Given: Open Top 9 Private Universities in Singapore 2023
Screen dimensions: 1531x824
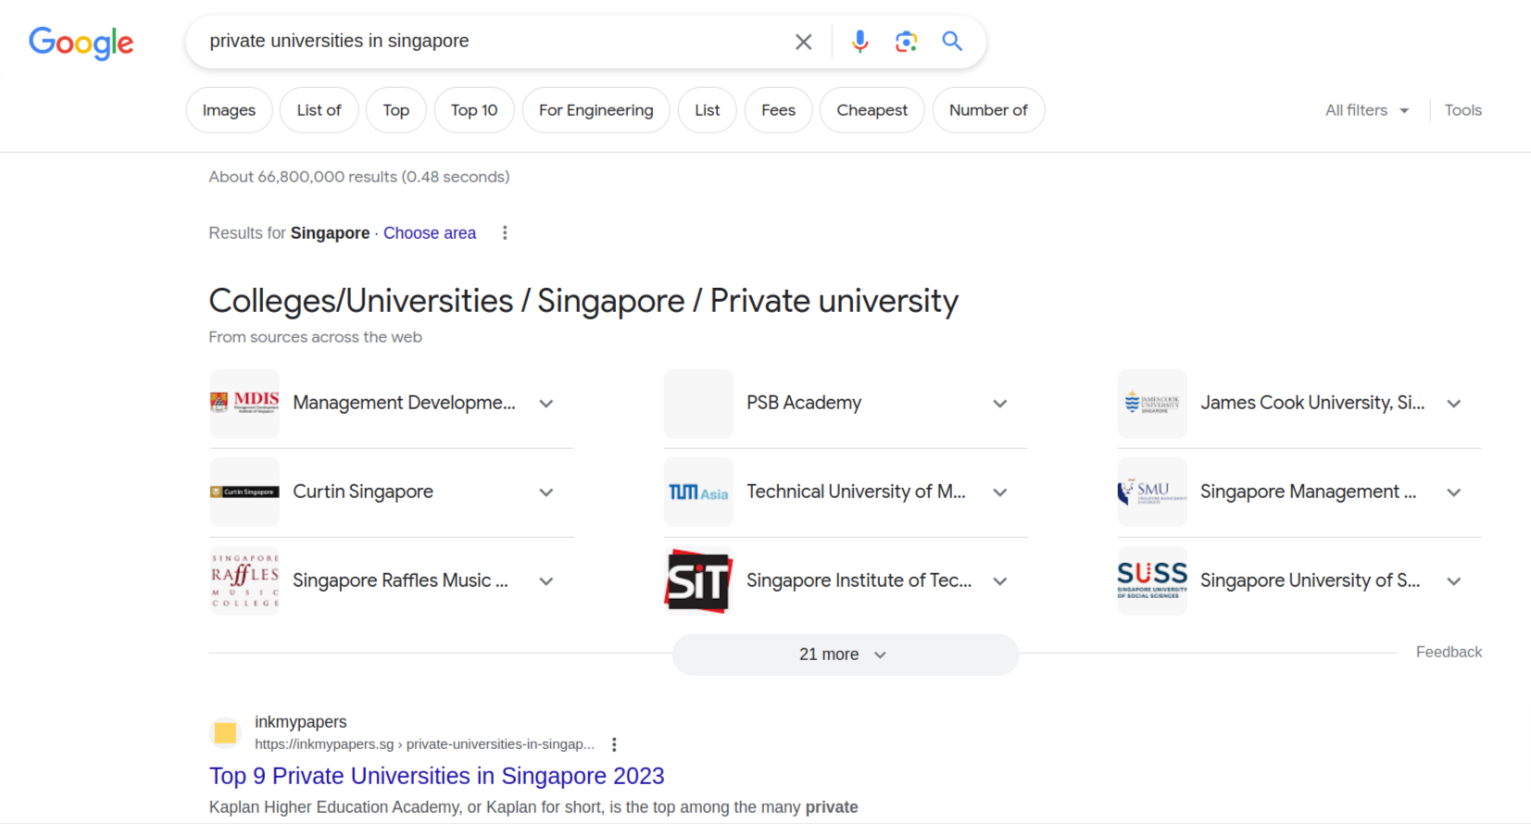Looking at the screenshot, I should (437, 776).
